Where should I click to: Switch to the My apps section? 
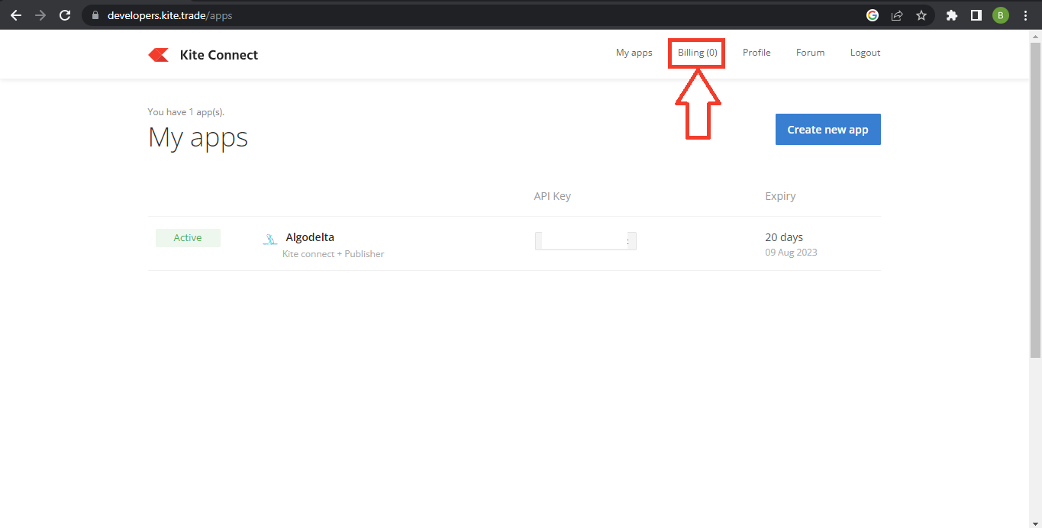point(634,52)
